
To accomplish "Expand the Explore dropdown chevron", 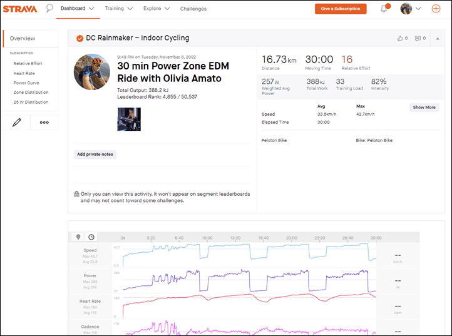I will coord(167,9).
